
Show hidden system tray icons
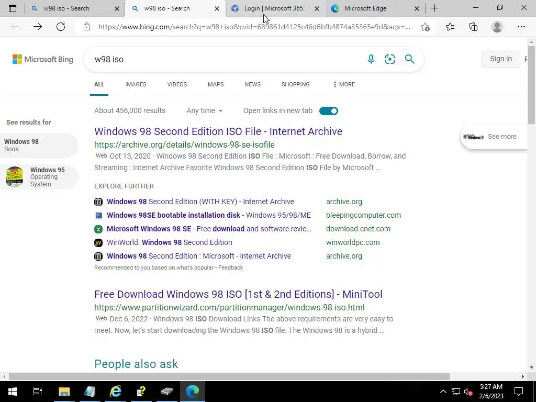(443, 392)
